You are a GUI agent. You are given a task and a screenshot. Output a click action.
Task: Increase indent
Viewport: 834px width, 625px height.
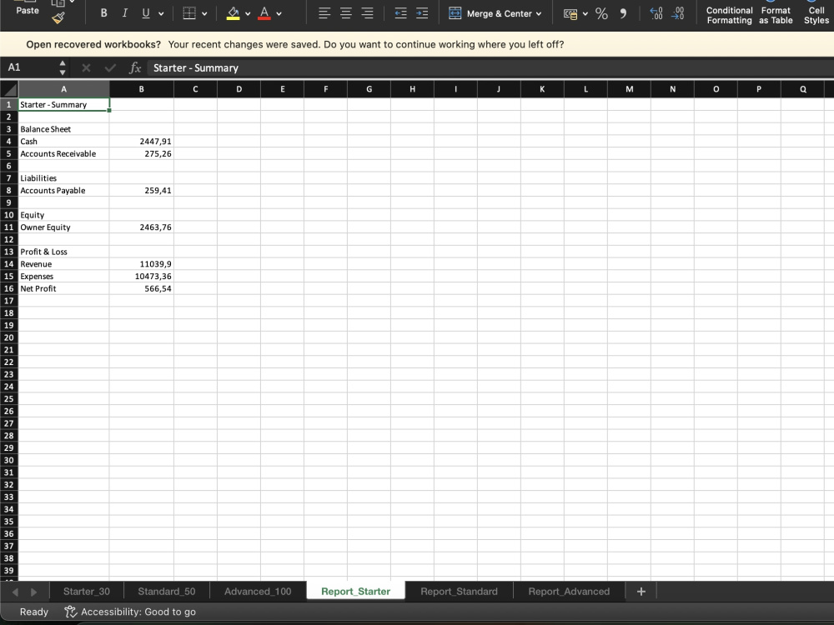(x=422, y=13)
